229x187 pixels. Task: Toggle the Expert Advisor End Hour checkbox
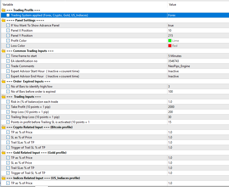point(8,76)
